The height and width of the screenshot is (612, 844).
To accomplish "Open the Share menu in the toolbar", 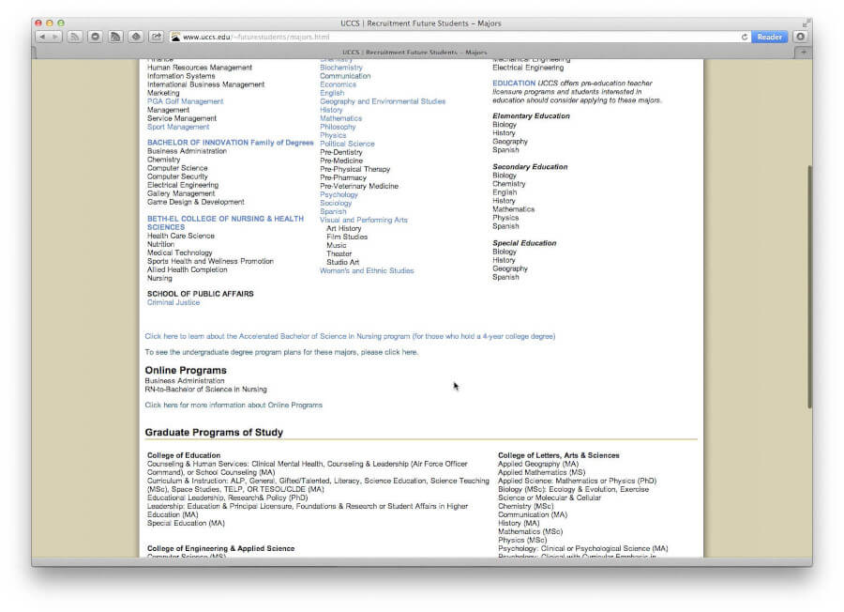I will (x=156, y=37).
